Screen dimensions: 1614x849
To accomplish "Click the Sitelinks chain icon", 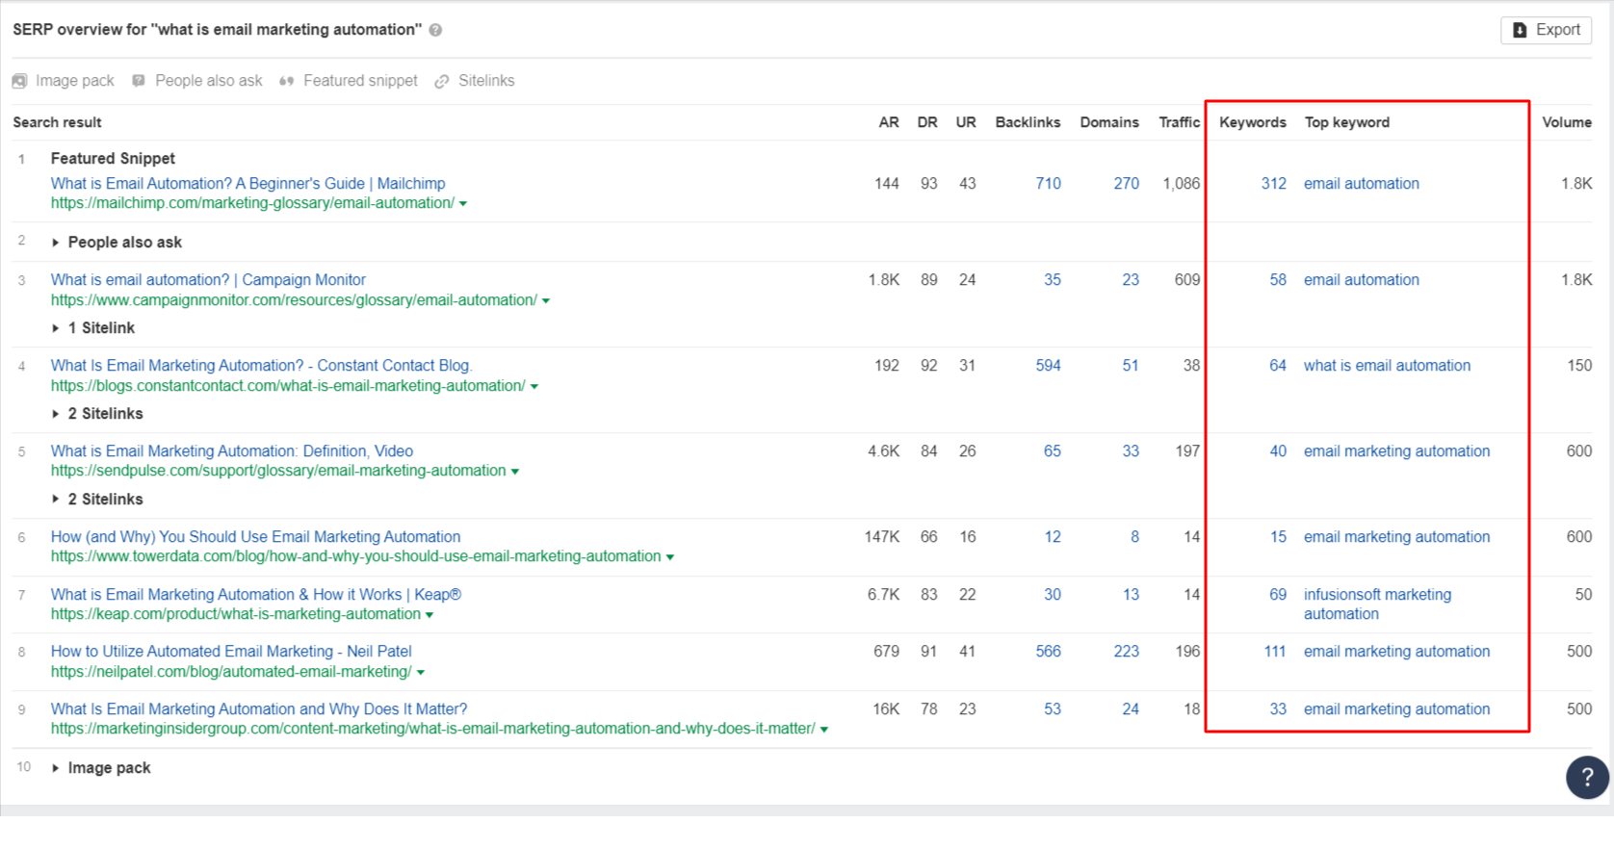I will 442,81.
